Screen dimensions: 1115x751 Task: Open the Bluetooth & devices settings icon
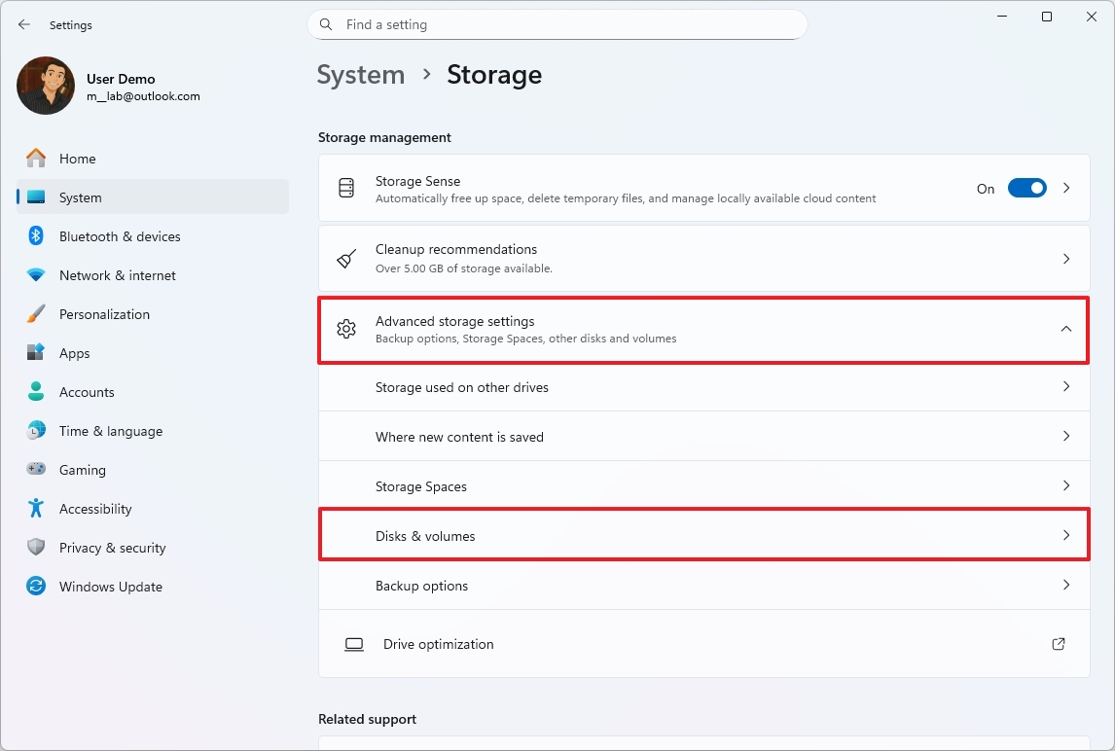[35, 236]
